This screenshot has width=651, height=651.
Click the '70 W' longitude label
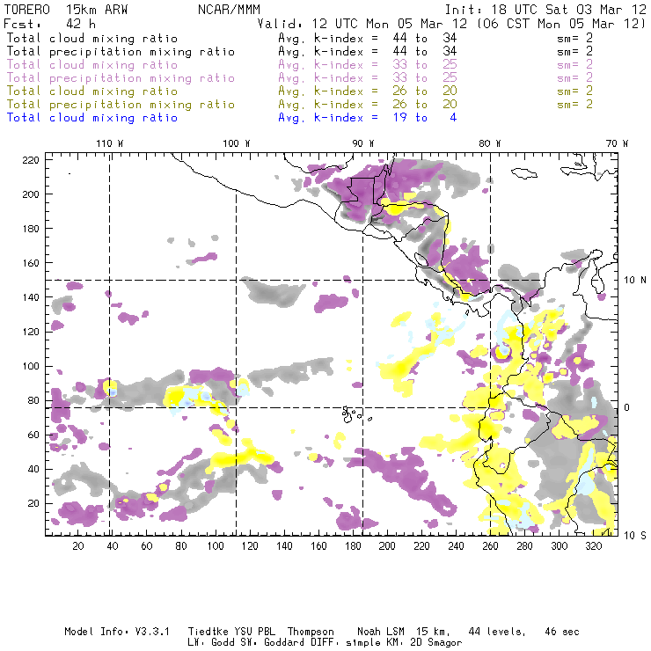617,143
